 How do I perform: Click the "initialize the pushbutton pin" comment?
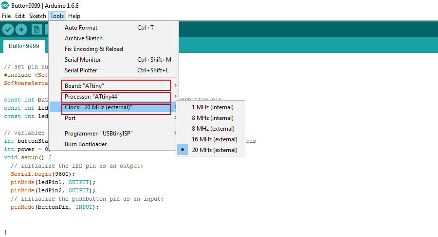pyautogui.click(x=87, y=199)
